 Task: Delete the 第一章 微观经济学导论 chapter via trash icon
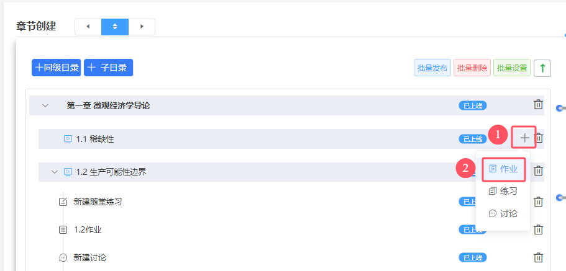point(538,105)
